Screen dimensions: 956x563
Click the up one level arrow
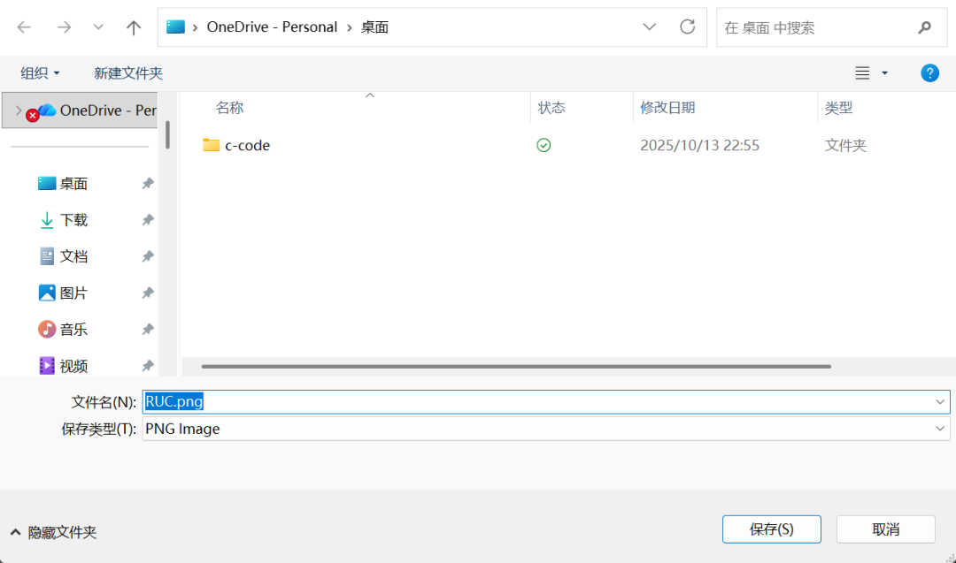click(134, 27)
